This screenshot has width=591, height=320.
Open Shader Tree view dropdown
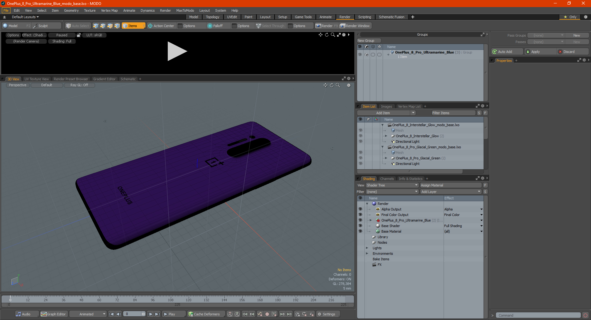(392, 185)
